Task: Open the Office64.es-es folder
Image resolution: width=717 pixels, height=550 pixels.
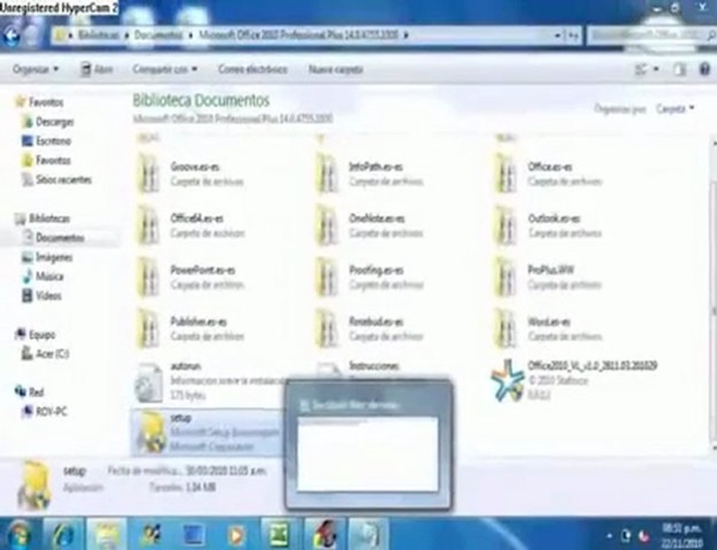Action: click(x=190, y=225)
